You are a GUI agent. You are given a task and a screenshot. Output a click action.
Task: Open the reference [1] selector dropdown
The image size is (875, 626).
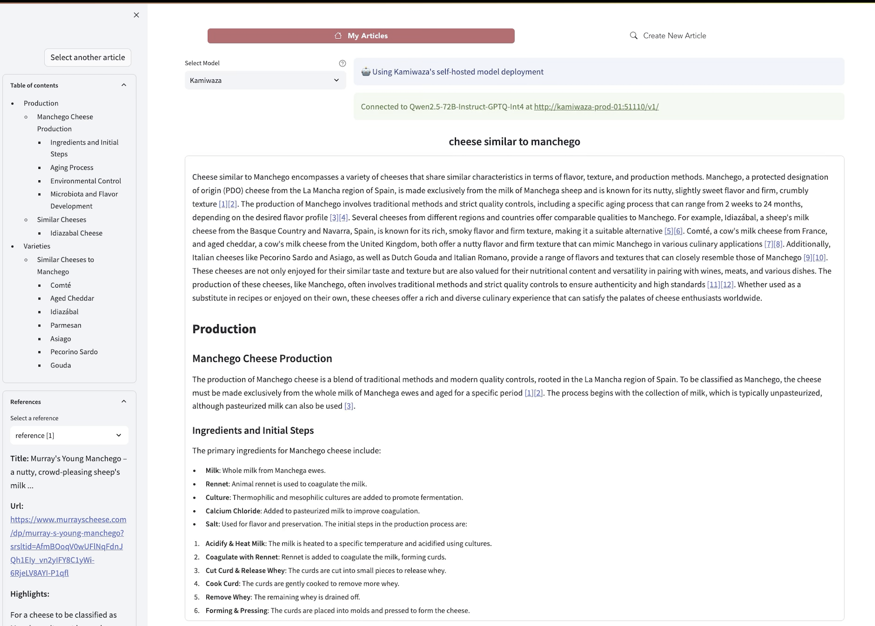click(x=69, y=435)
